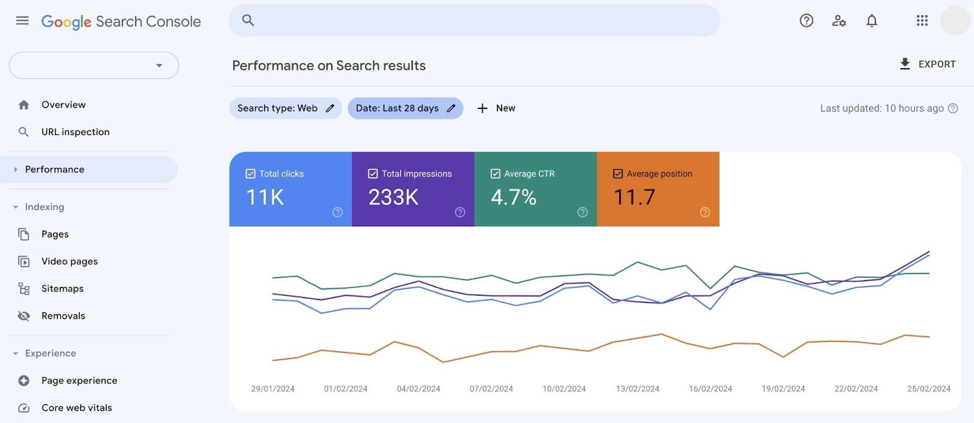The height and width of the screenshot is (423, 974).
Task: Open Video pages report link
Action: [x=69, y=262]
